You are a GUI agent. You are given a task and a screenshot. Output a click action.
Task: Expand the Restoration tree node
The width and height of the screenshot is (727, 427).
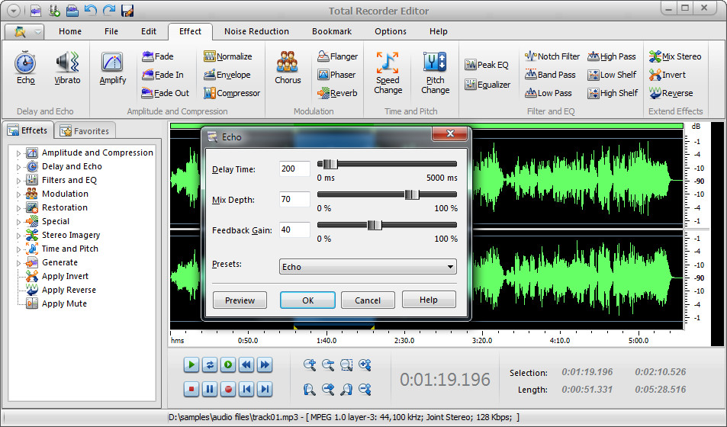click(x=18, y=208)
